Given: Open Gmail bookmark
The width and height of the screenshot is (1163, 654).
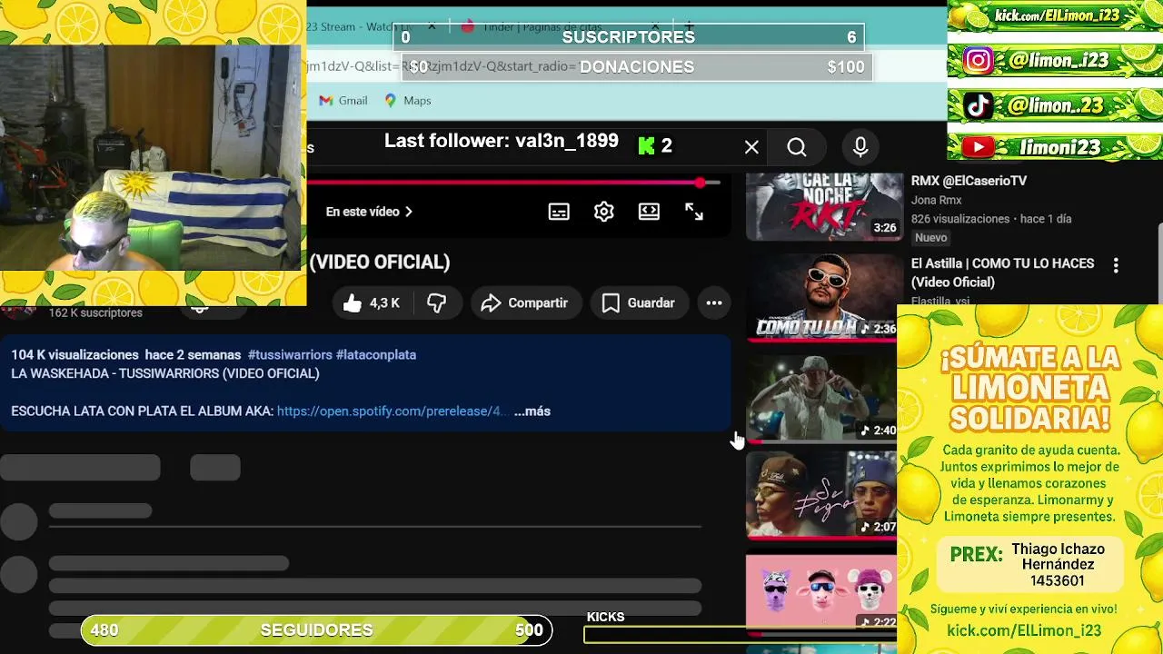Looking at the screenshot, I should pyautogui.click(x=343, y=101).
